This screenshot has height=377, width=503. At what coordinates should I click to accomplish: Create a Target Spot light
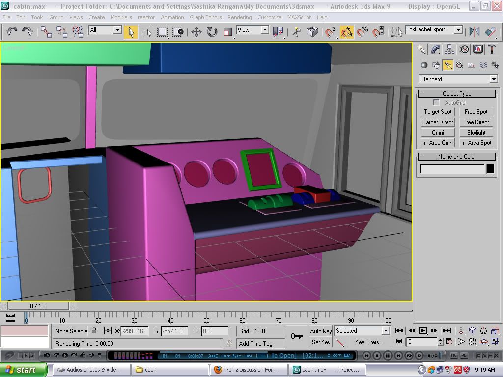tap(438, 112)
